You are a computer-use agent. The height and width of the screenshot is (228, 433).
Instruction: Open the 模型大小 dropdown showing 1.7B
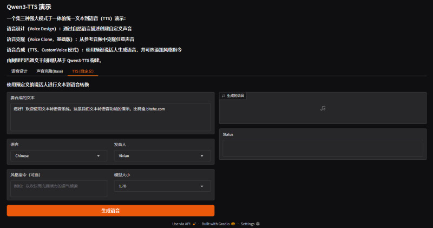162,186
